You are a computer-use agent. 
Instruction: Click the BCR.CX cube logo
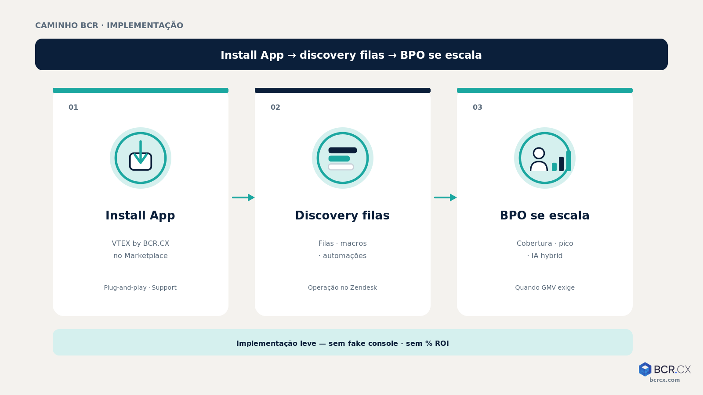click(x=645, y=369)
